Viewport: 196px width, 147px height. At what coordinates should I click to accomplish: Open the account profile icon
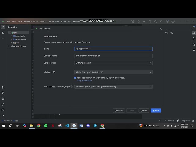coord(173,21)
